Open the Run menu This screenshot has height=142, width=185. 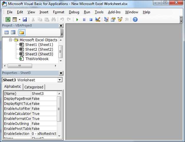[x=87, y=12]
